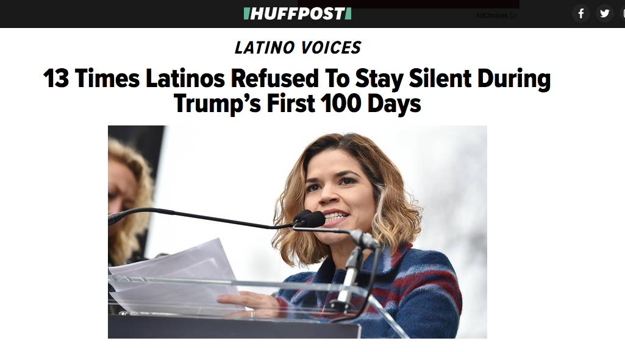The image size is (625, 352).
Task: Click the '13 Times Latinos Refused' headline
Action: coord(297,79)
